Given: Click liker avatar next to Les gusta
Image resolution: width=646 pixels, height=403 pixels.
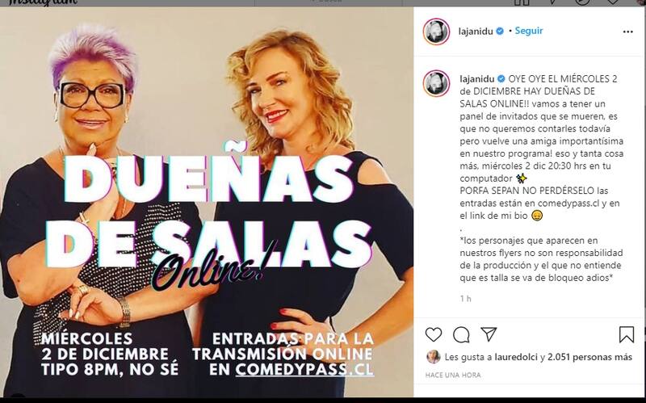Looking at the screenshot, I should 434,357.
